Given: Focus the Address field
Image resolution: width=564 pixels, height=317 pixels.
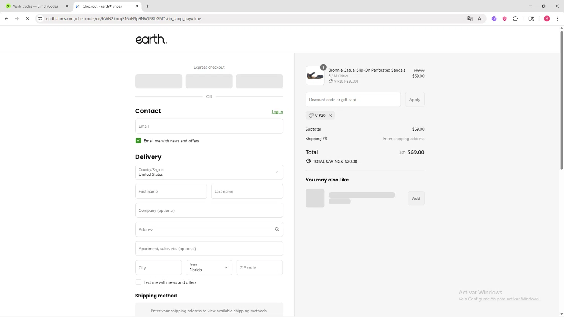Looking at the screenshot, I should (x=209, y=229).
